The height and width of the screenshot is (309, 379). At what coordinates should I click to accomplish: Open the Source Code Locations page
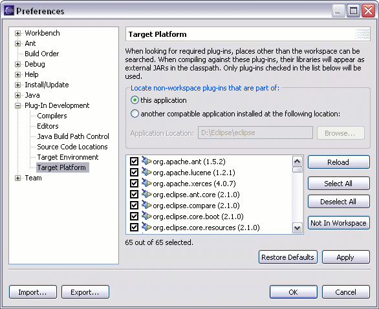[72, 147]
